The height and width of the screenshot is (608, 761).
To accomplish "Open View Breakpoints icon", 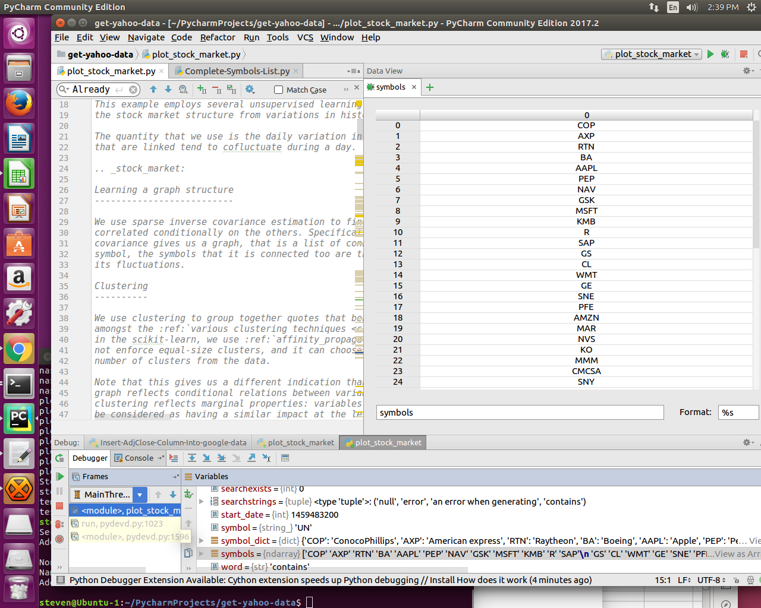I will [x=59, y=524].
